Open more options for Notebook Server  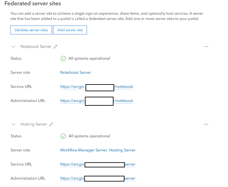pos(206,47)
